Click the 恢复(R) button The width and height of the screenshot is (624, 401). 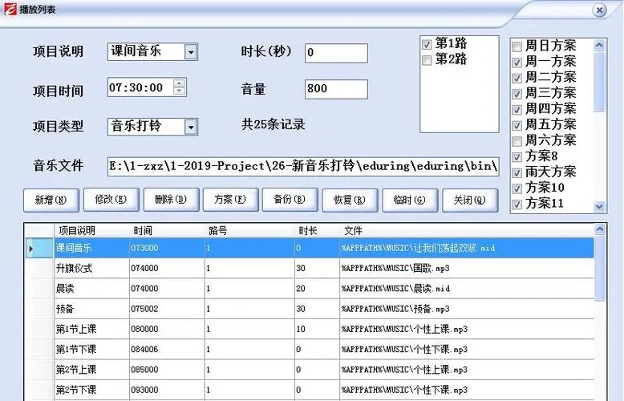click(350, 200)
